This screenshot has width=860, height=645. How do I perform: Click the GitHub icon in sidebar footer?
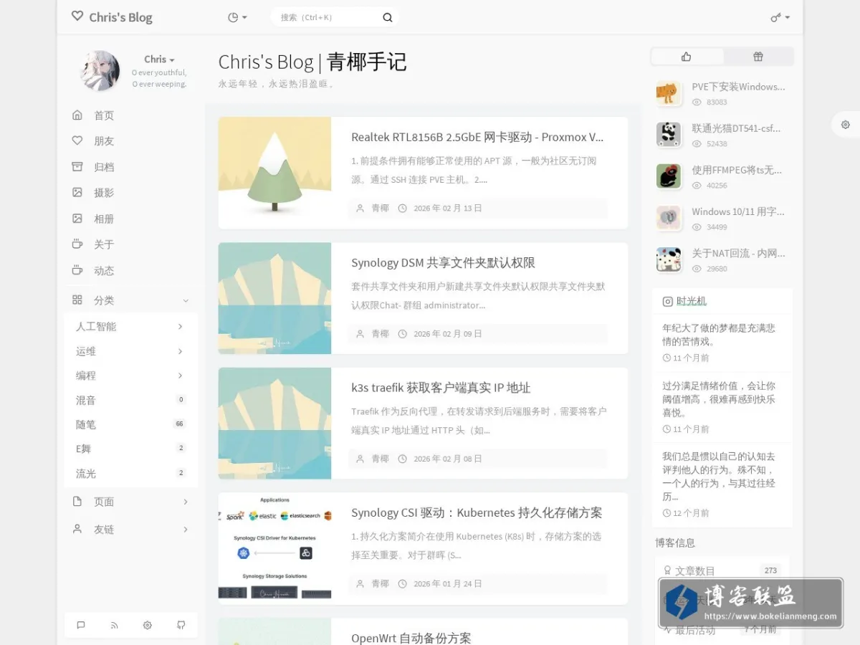pyautogui.click(x=181, y=625)
